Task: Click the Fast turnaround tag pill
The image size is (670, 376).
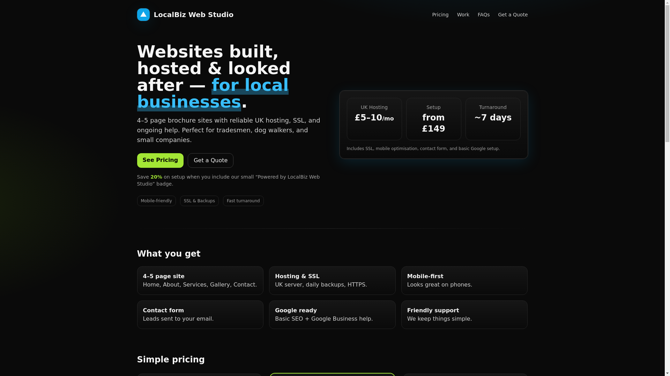Action: click(243, 201)
